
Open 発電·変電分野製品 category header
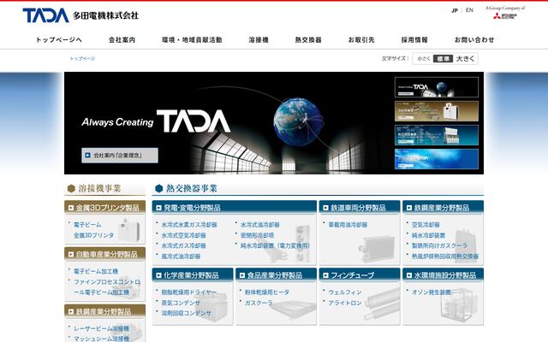click(x=234, y=207)
